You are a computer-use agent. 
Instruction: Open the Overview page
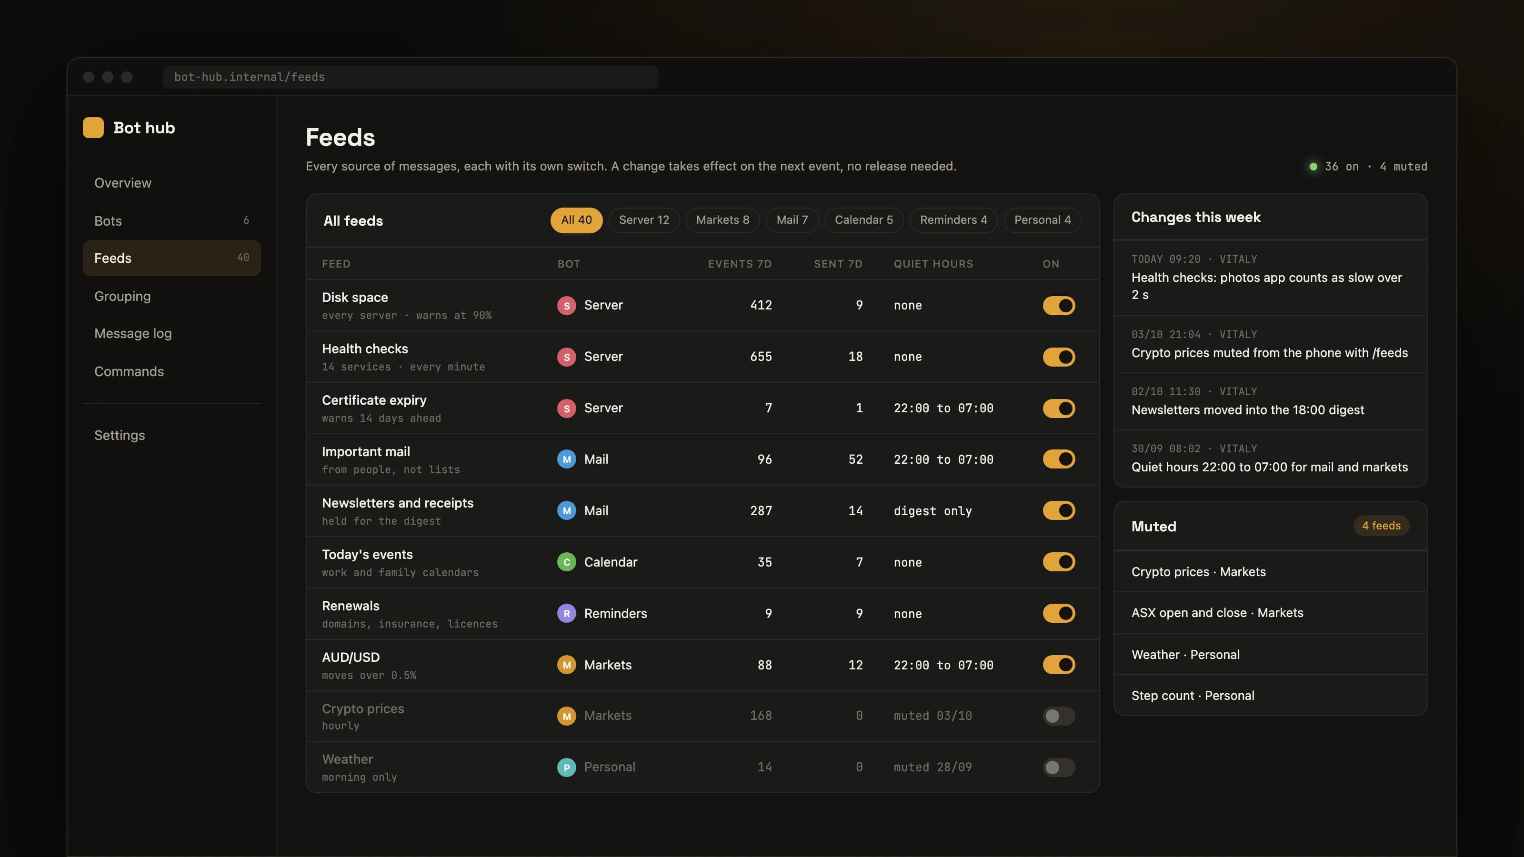[171, 183]
